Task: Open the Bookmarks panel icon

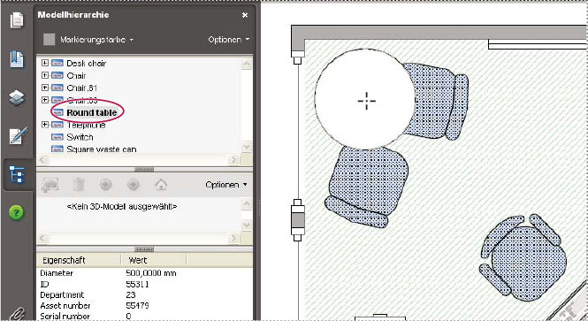Action: (17, 59)
